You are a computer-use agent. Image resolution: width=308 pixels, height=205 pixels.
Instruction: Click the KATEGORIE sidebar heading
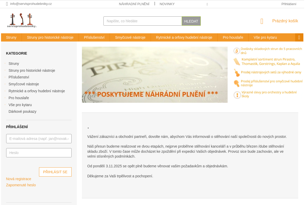click(16, 53)
